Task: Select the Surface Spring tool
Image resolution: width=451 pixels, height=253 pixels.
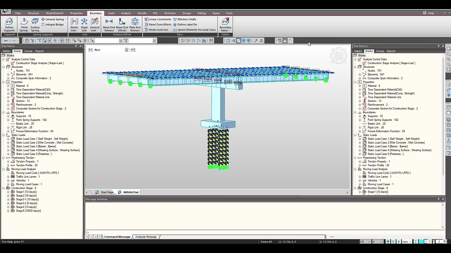Action: click(x=35, y=25)
